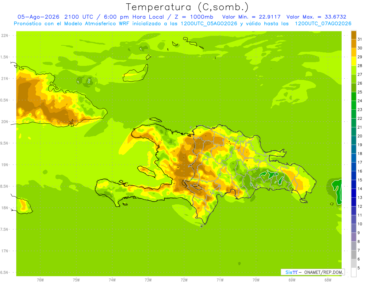This screenshot has width=368, height=284.
Task: Click the purple legend swatch between 8 and 9
Action: point(354,237)
